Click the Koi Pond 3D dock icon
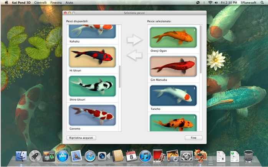Screen dimensions: 268x167 [200, 156]
